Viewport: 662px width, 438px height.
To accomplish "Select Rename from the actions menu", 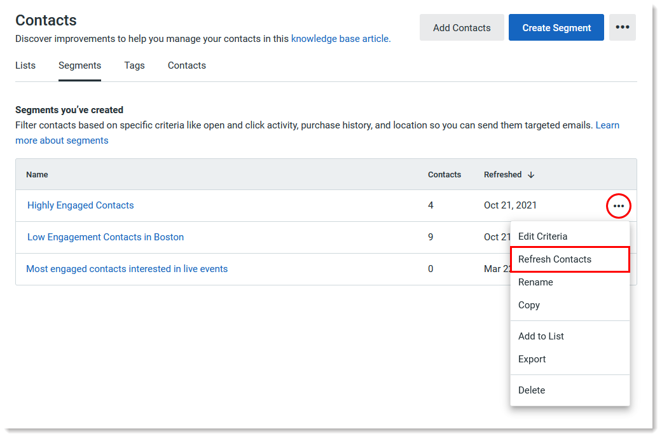I will click(534, 282).
